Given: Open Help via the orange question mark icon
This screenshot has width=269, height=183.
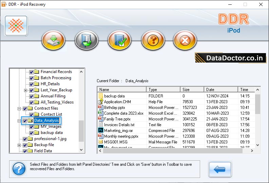Looking at the screenshot, I should tap(153, 40).
